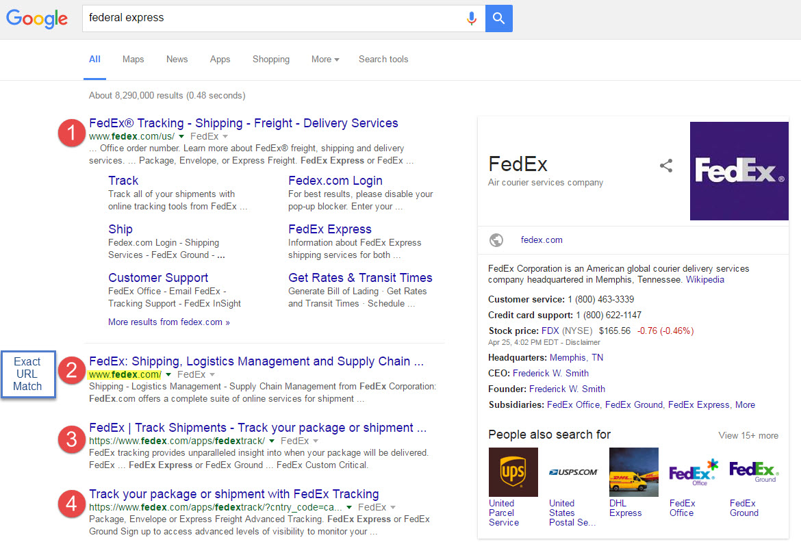Click View 15+ more link
801x542 pixels.
tap(748, 435)
